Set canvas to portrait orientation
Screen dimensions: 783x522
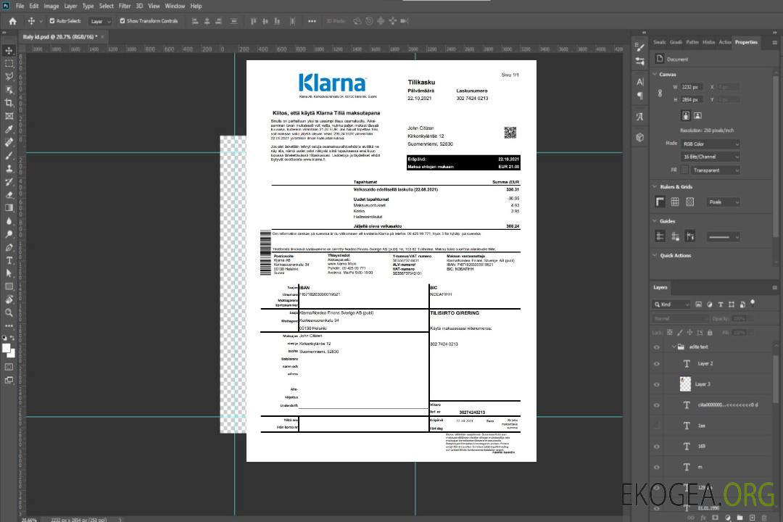coord(686,116)
